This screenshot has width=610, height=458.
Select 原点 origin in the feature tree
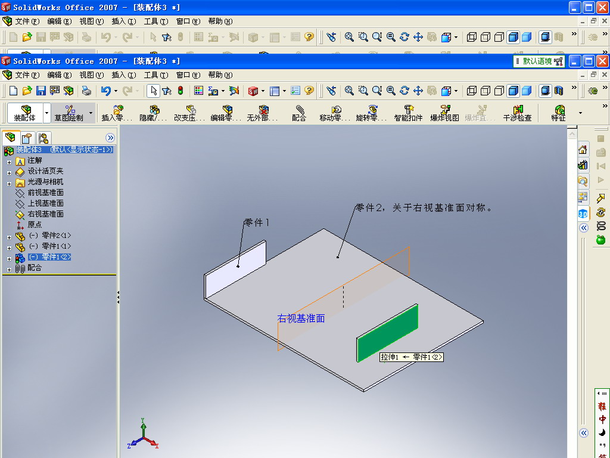(x=34, y=225)
